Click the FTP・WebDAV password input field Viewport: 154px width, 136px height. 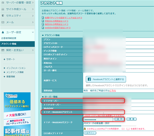(x=98, y=119)
